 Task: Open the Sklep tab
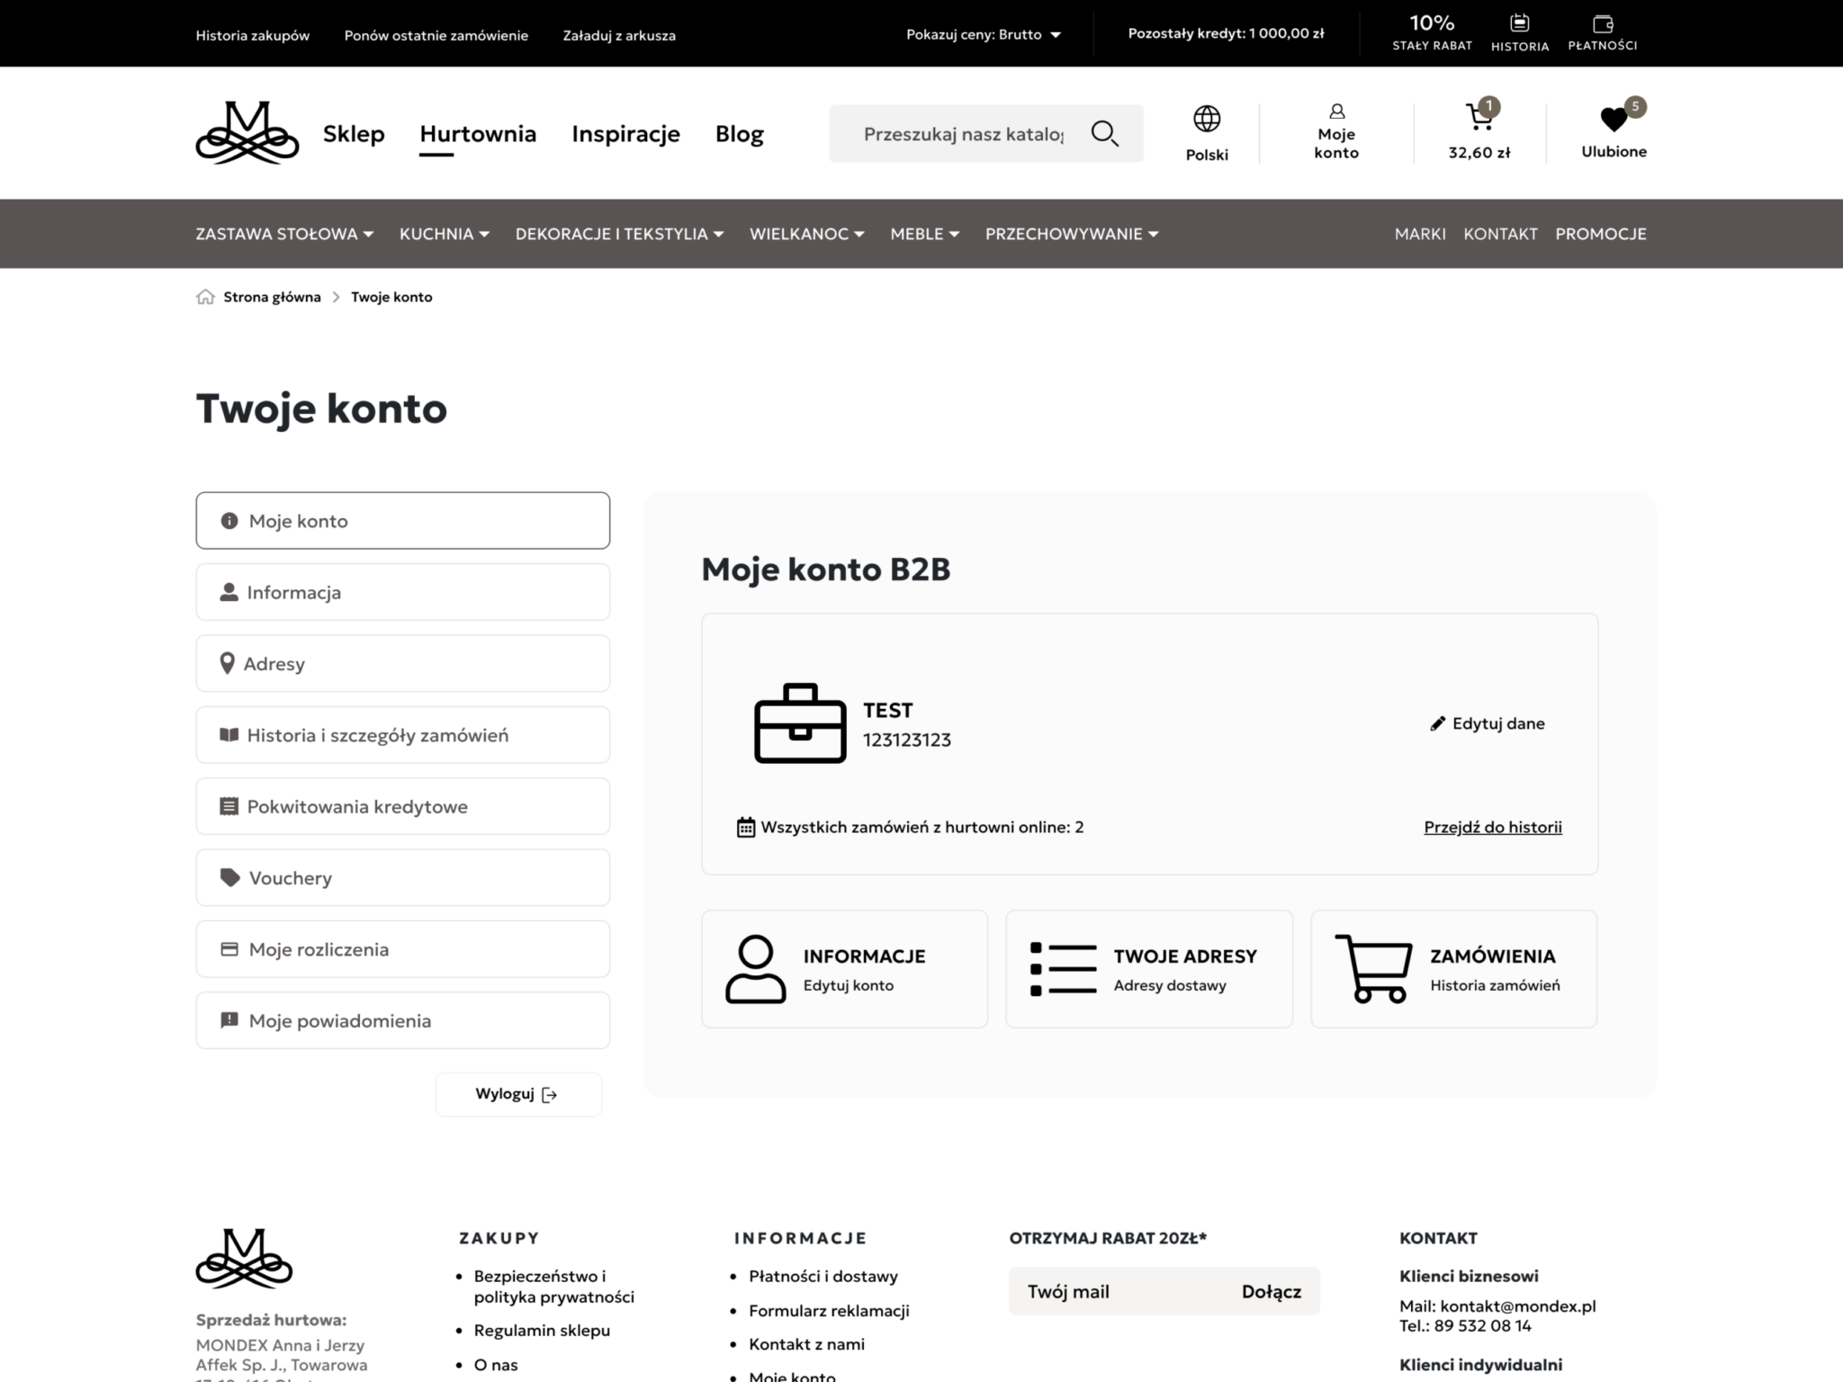tap(354, 133)
